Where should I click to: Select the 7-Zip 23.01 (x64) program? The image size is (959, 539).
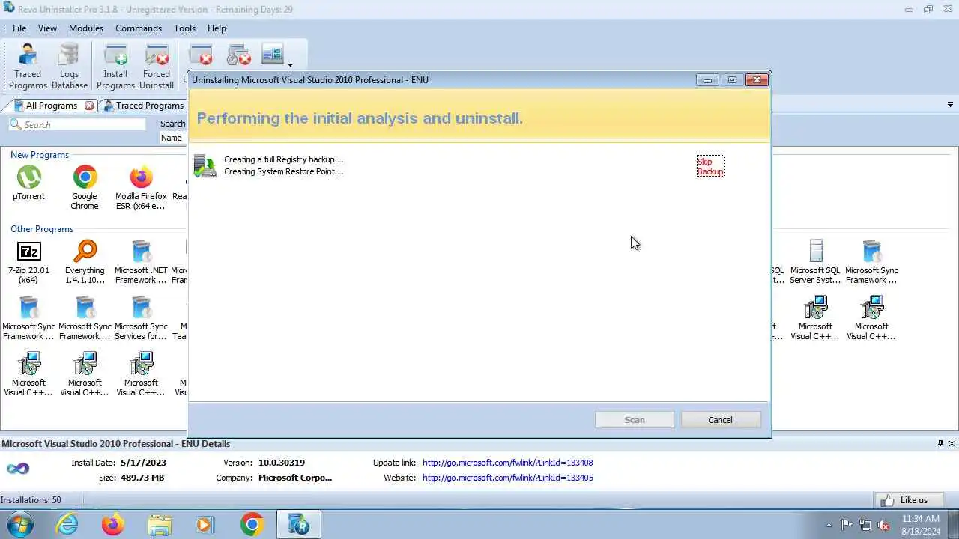[x=28, y=262]
